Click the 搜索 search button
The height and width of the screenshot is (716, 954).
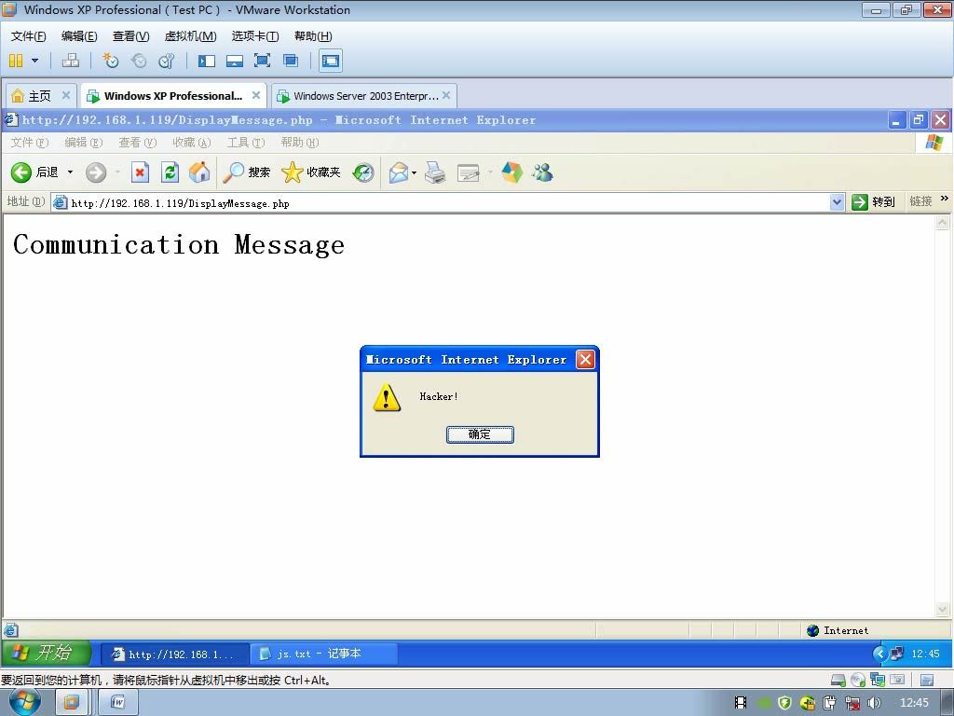tap(246, 172)
